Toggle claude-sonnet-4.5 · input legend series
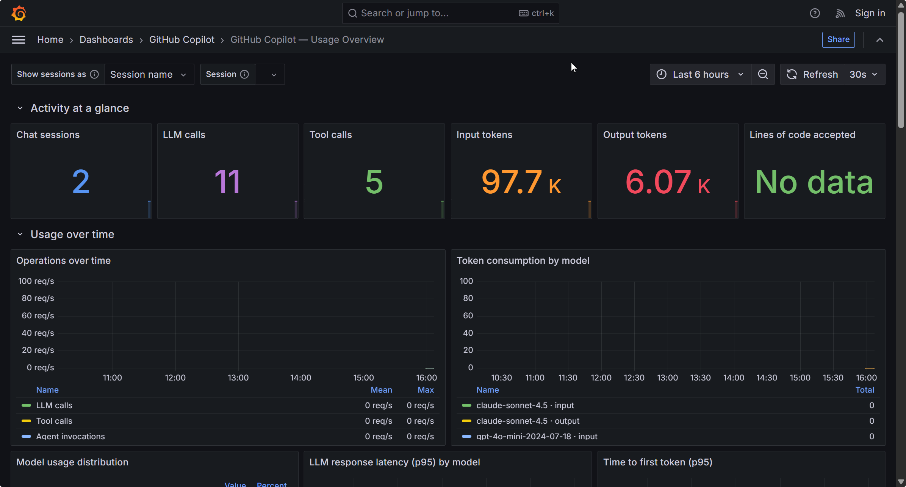Image resolution: width=906 pixels, height=487 pixels. (x=525, y=405)
